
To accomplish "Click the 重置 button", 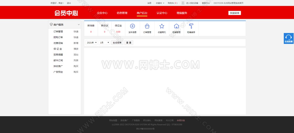I will click(x=129, y=43).
